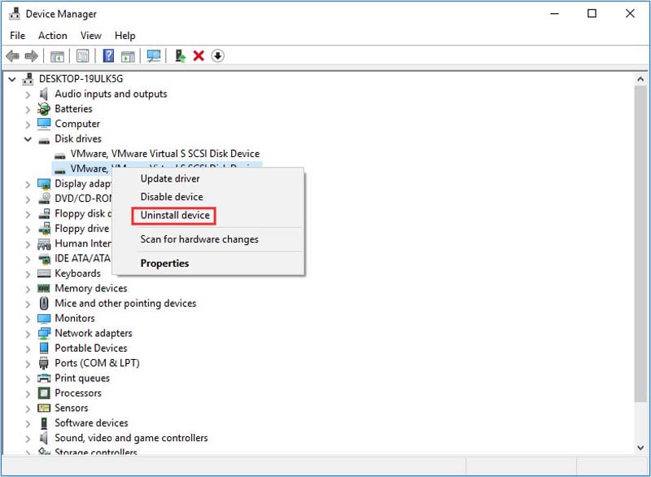Click the Processors category icon
Screen dimensions: 651x477
[44, 393]
